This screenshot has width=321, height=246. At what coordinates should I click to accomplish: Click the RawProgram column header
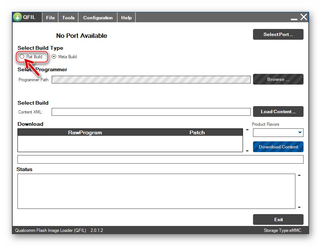coord(85,132)
